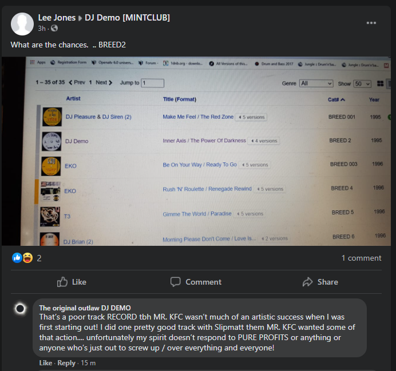Open Registration Form bookmark
This screenshot has height=371, width=396.
click(x=69, y=62)
